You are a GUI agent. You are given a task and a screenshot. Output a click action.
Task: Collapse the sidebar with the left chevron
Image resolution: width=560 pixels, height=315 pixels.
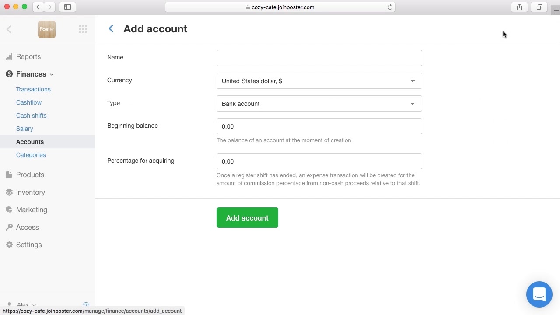tap(9, 29)
